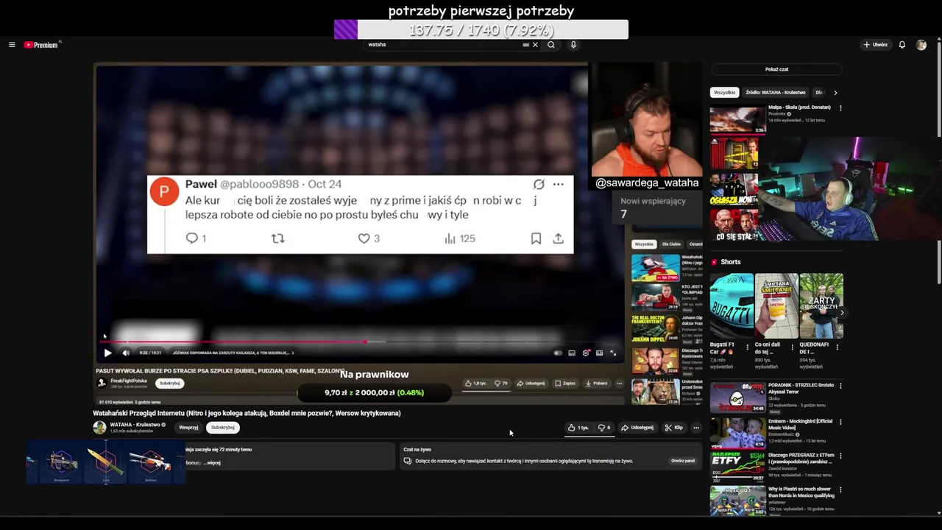This screenshot has height=530, width=942.
Task: Open Bugatti F1 Car short thumbnail
Action: tap(732, 306)
